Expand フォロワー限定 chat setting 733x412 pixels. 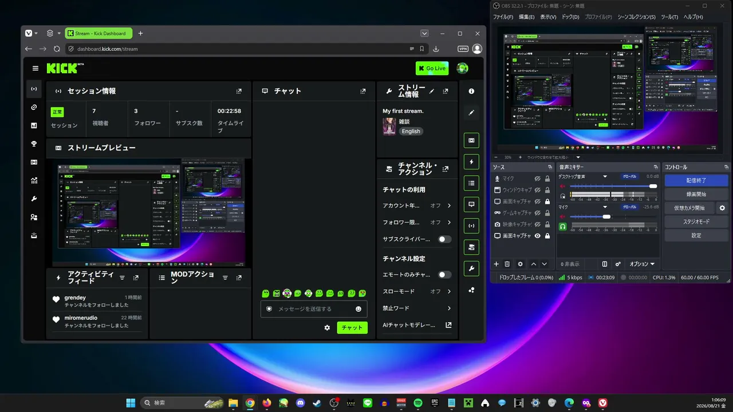pos(449,222)
